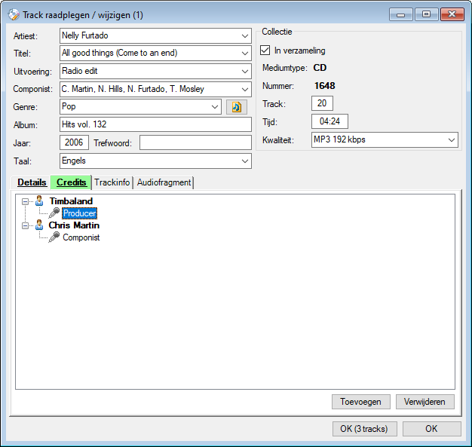
Task: Click the person icon beside Chris Martin
Action: click(x=39, y=225)
